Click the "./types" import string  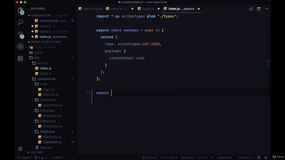pyautogui.click(x=167, y=16)
